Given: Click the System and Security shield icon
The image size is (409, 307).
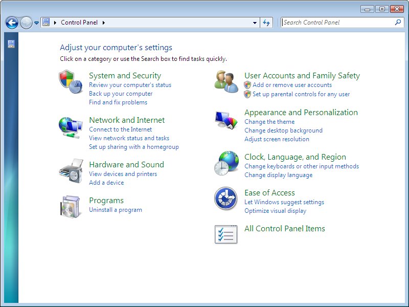Looking at the screenshot, I should point(71,82).
